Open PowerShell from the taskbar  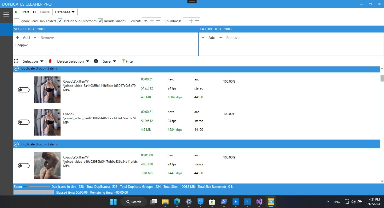224,202
